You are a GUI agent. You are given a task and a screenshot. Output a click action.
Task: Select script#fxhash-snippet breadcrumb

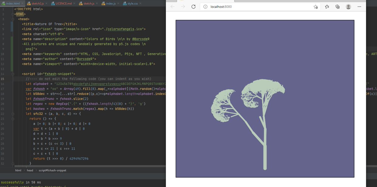(52, 170)
